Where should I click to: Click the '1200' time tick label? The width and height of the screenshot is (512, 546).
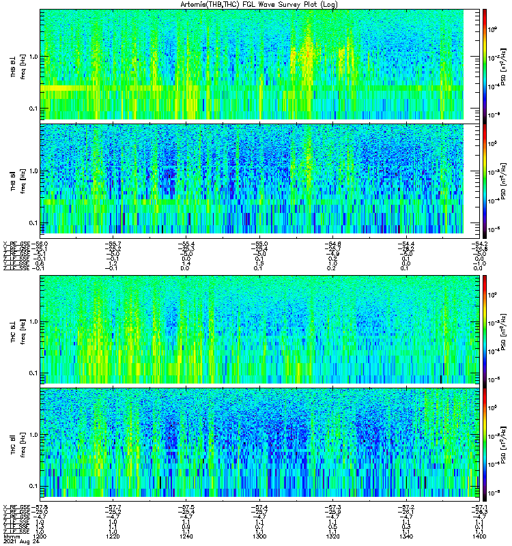[39, 536]
